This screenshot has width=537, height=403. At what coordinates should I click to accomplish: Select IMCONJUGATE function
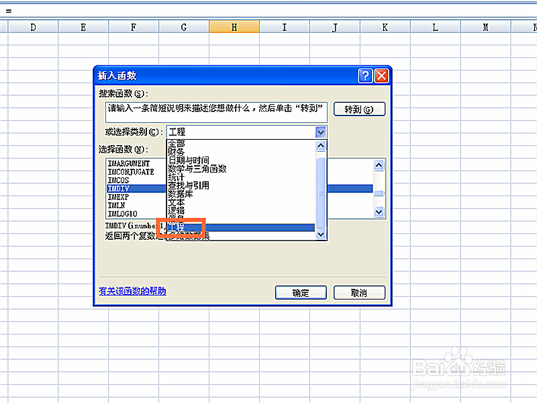[x=131, y=172]
